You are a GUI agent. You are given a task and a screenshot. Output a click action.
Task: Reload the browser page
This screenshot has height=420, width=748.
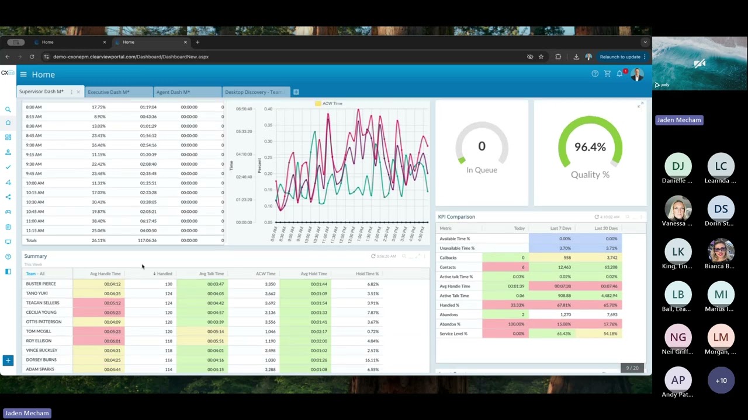tap(32, 57)
